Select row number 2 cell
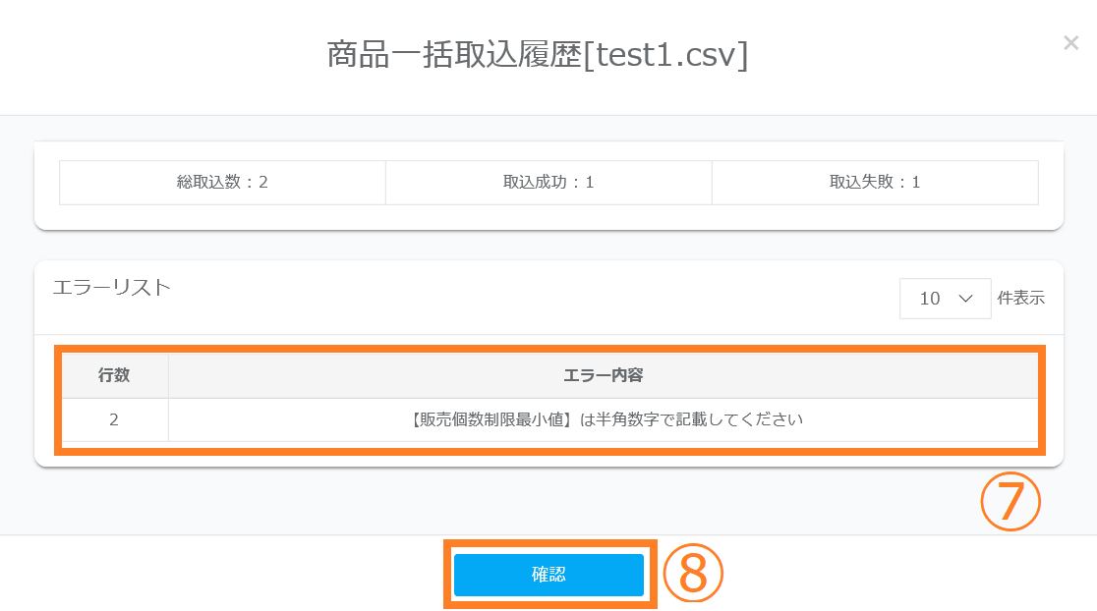Viewport: 1097px width, 611px height. pos(114,419)
